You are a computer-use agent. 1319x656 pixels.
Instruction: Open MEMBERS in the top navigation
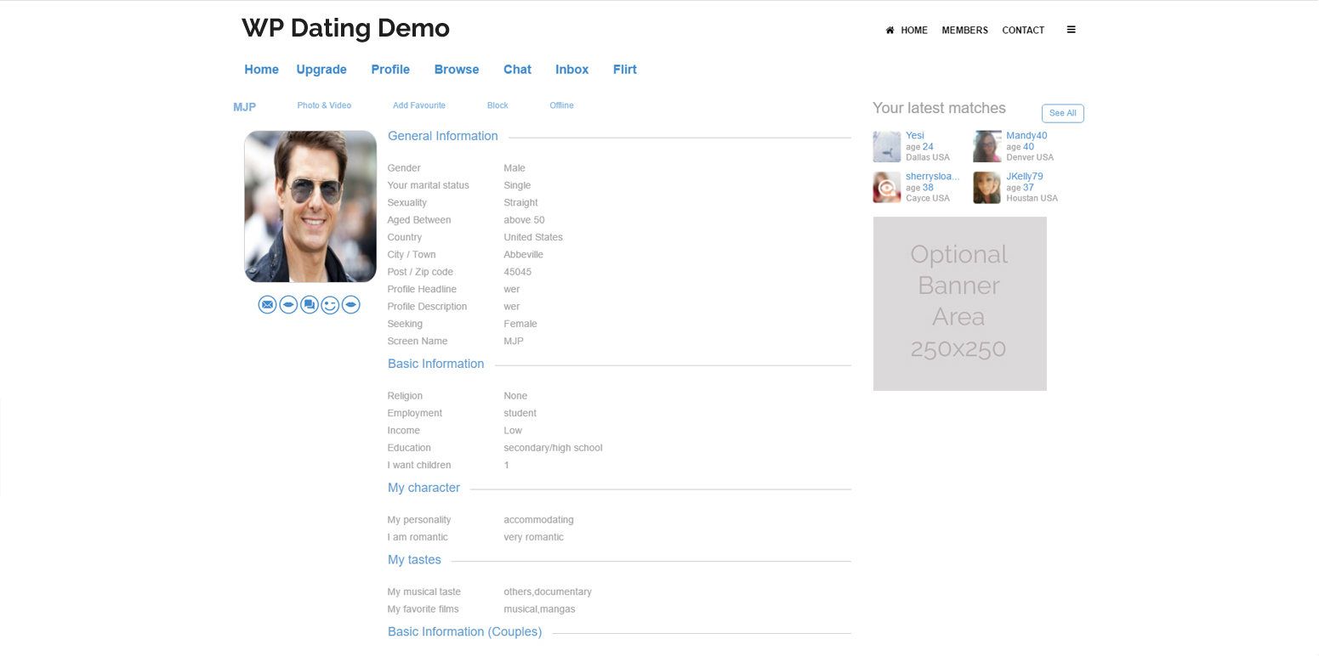[x=965, y=30]
